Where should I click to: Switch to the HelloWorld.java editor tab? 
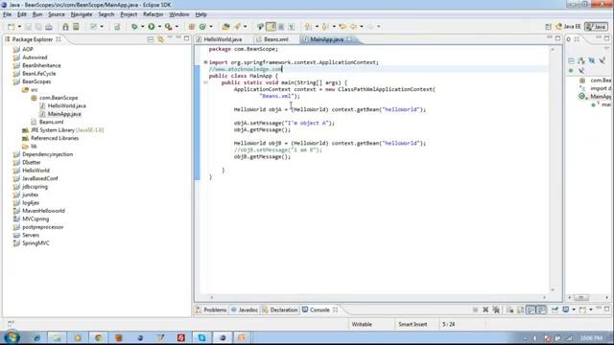(220, 39)
